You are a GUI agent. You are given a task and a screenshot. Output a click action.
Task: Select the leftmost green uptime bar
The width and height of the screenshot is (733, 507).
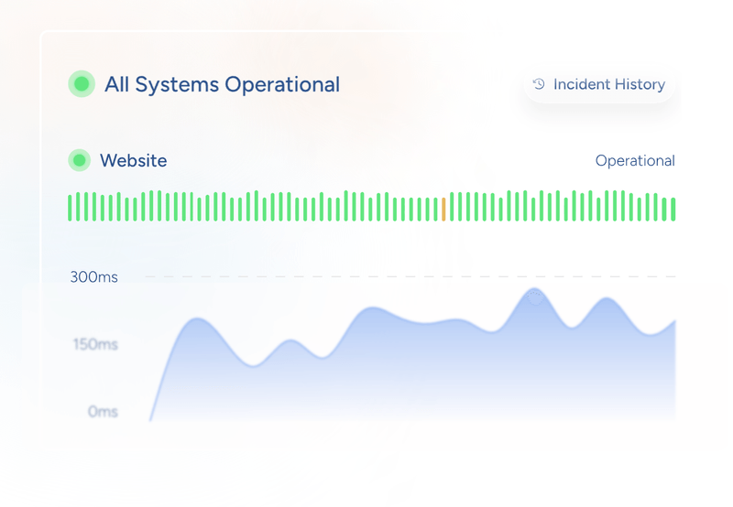pos(71,207)
